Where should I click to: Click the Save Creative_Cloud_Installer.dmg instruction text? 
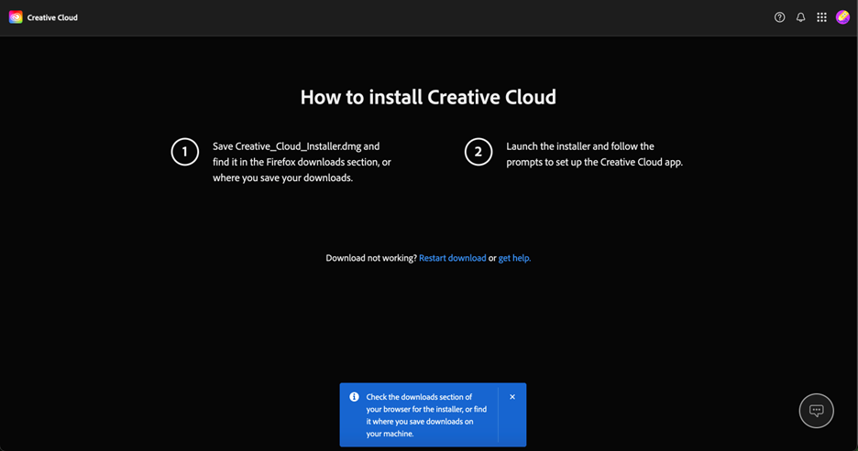click(x=302, y=162)
